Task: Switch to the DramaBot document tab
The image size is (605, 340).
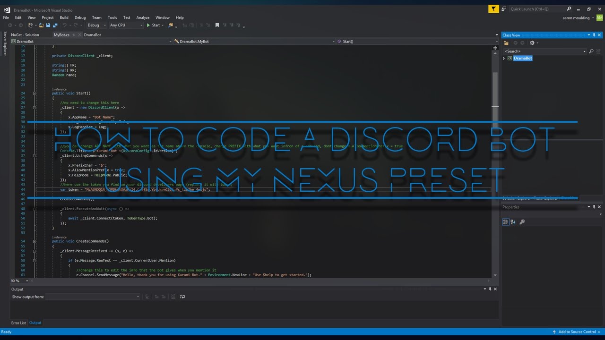Action: pos(92,35)
